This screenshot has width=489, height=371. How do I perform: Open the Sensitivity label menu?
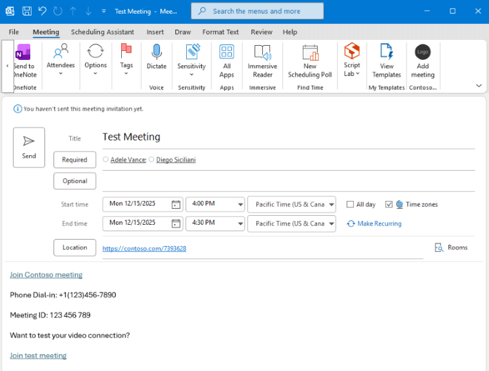click(x=191, y=59)
